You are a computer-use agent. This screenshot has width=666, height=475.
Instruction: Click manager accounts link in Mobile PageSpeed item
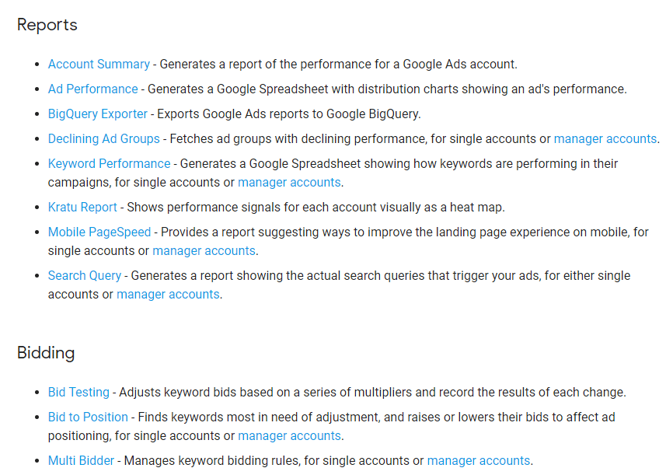204,250
